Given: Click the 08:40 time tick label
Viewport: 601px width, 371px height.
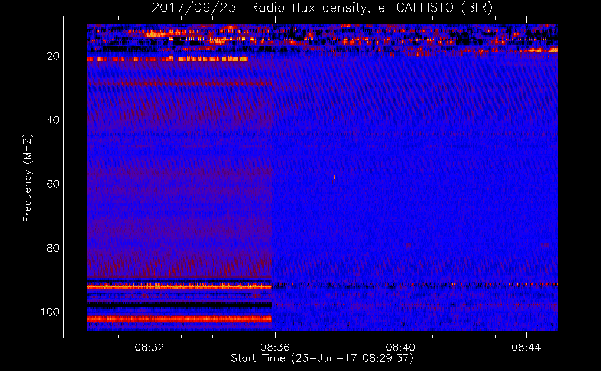Looking at the screenshot, I should [x=401, y=348].
